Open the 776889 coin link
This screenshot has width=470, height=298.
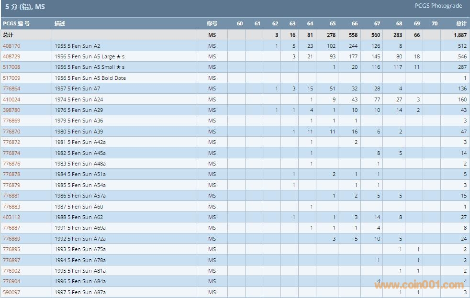click(11, 239)
